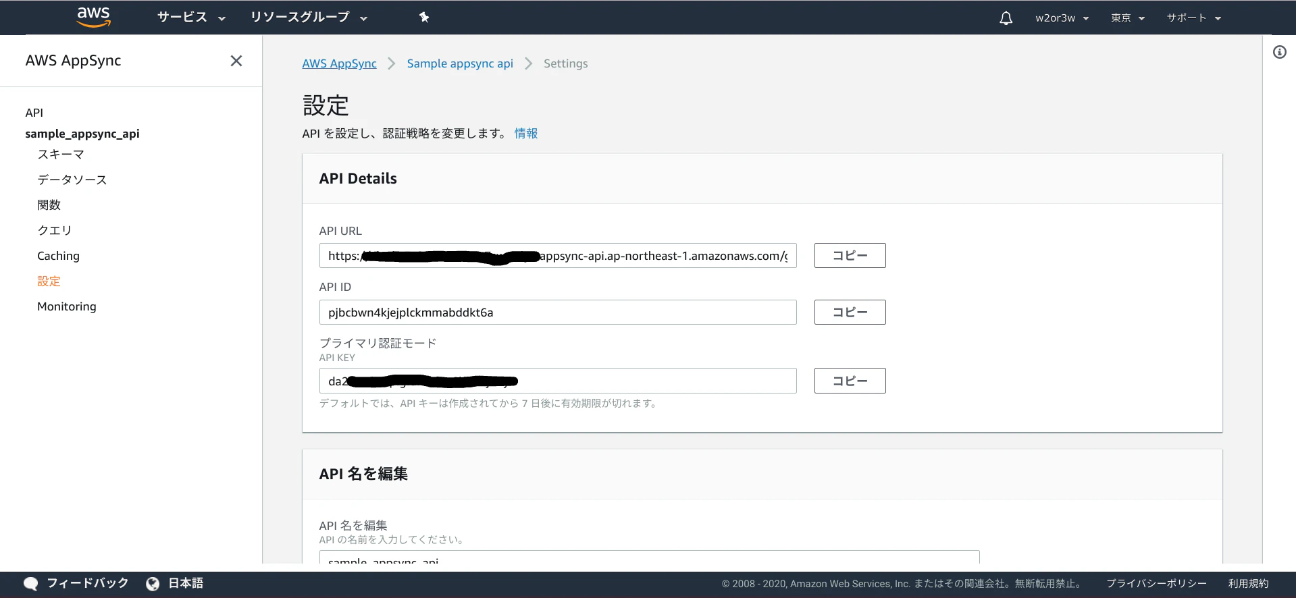Click the feedback speech bubble icon
Screen dimensions: 1296x598
pyautogui.click(x=30, y=584)
